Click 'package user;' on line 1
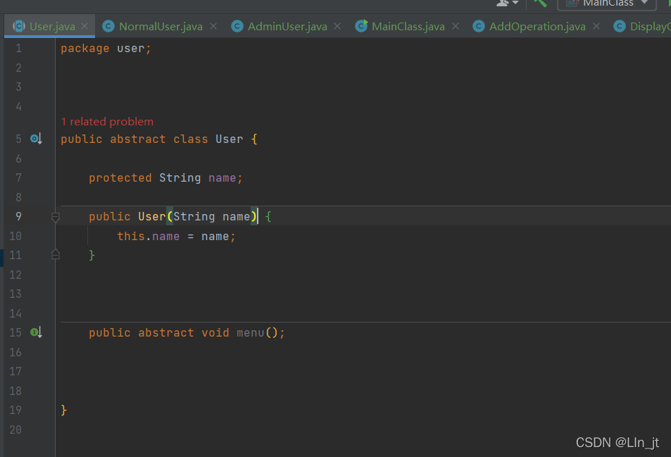 [106, 49]
